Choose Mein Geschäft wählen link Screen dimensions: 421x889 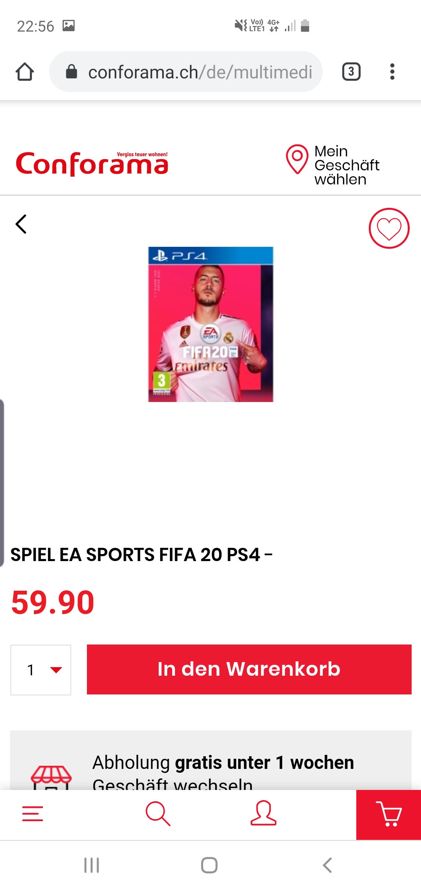point(347,165)
